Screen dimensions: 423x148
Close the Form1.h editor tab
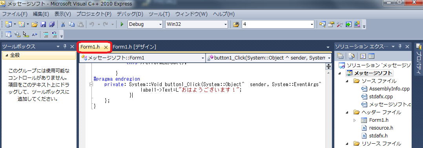[106, 47]
